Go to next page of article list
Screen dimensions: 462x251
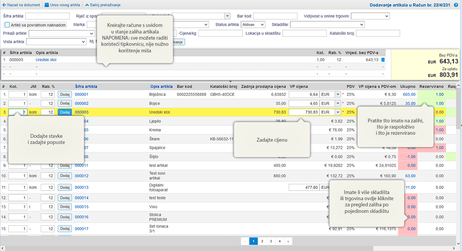coord(288,241)
